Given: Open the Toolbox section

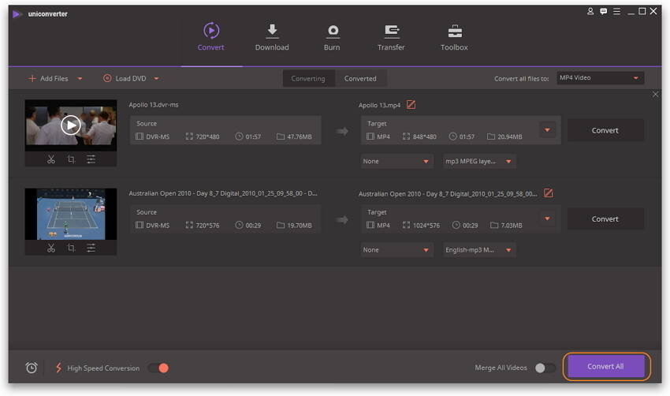Looking at the screenshot, I should click(454, 37).
